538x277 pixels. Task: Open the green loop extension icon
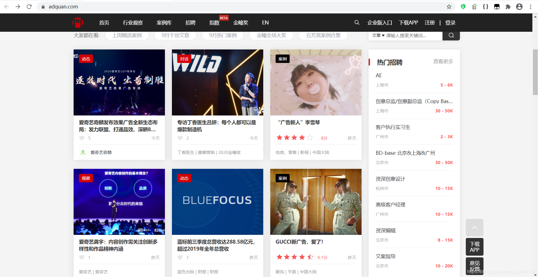point(474,6)
